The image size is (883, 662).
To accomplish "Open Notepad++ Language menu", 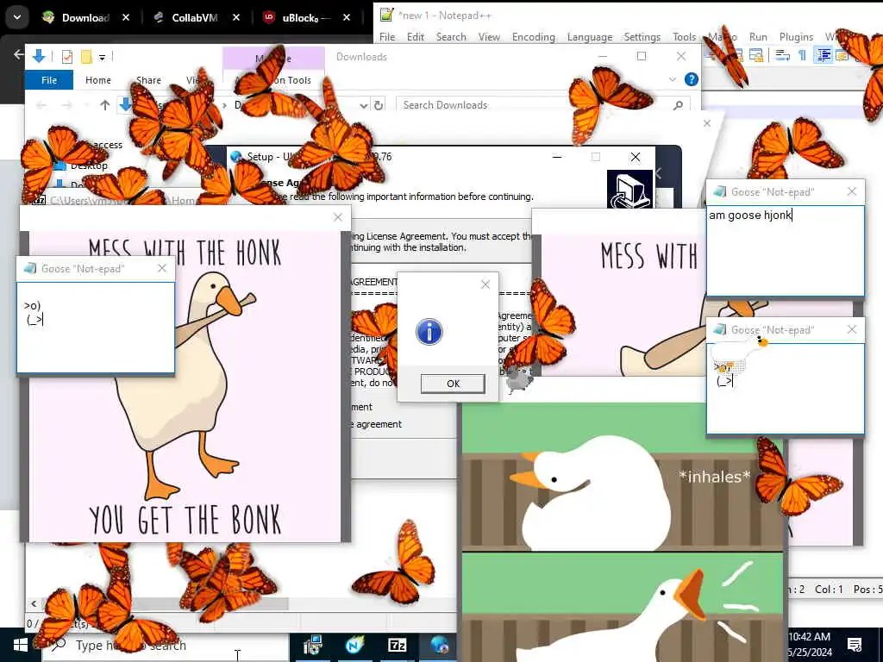I will 590,36.
